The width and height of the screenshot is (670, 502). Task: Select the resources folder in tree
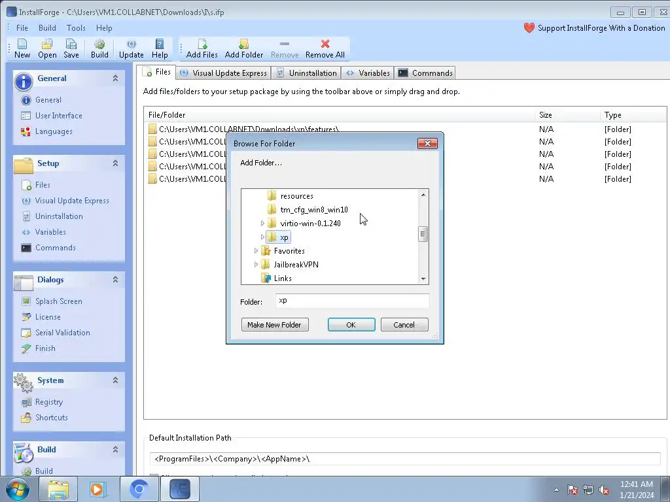[x=297, y=196]
